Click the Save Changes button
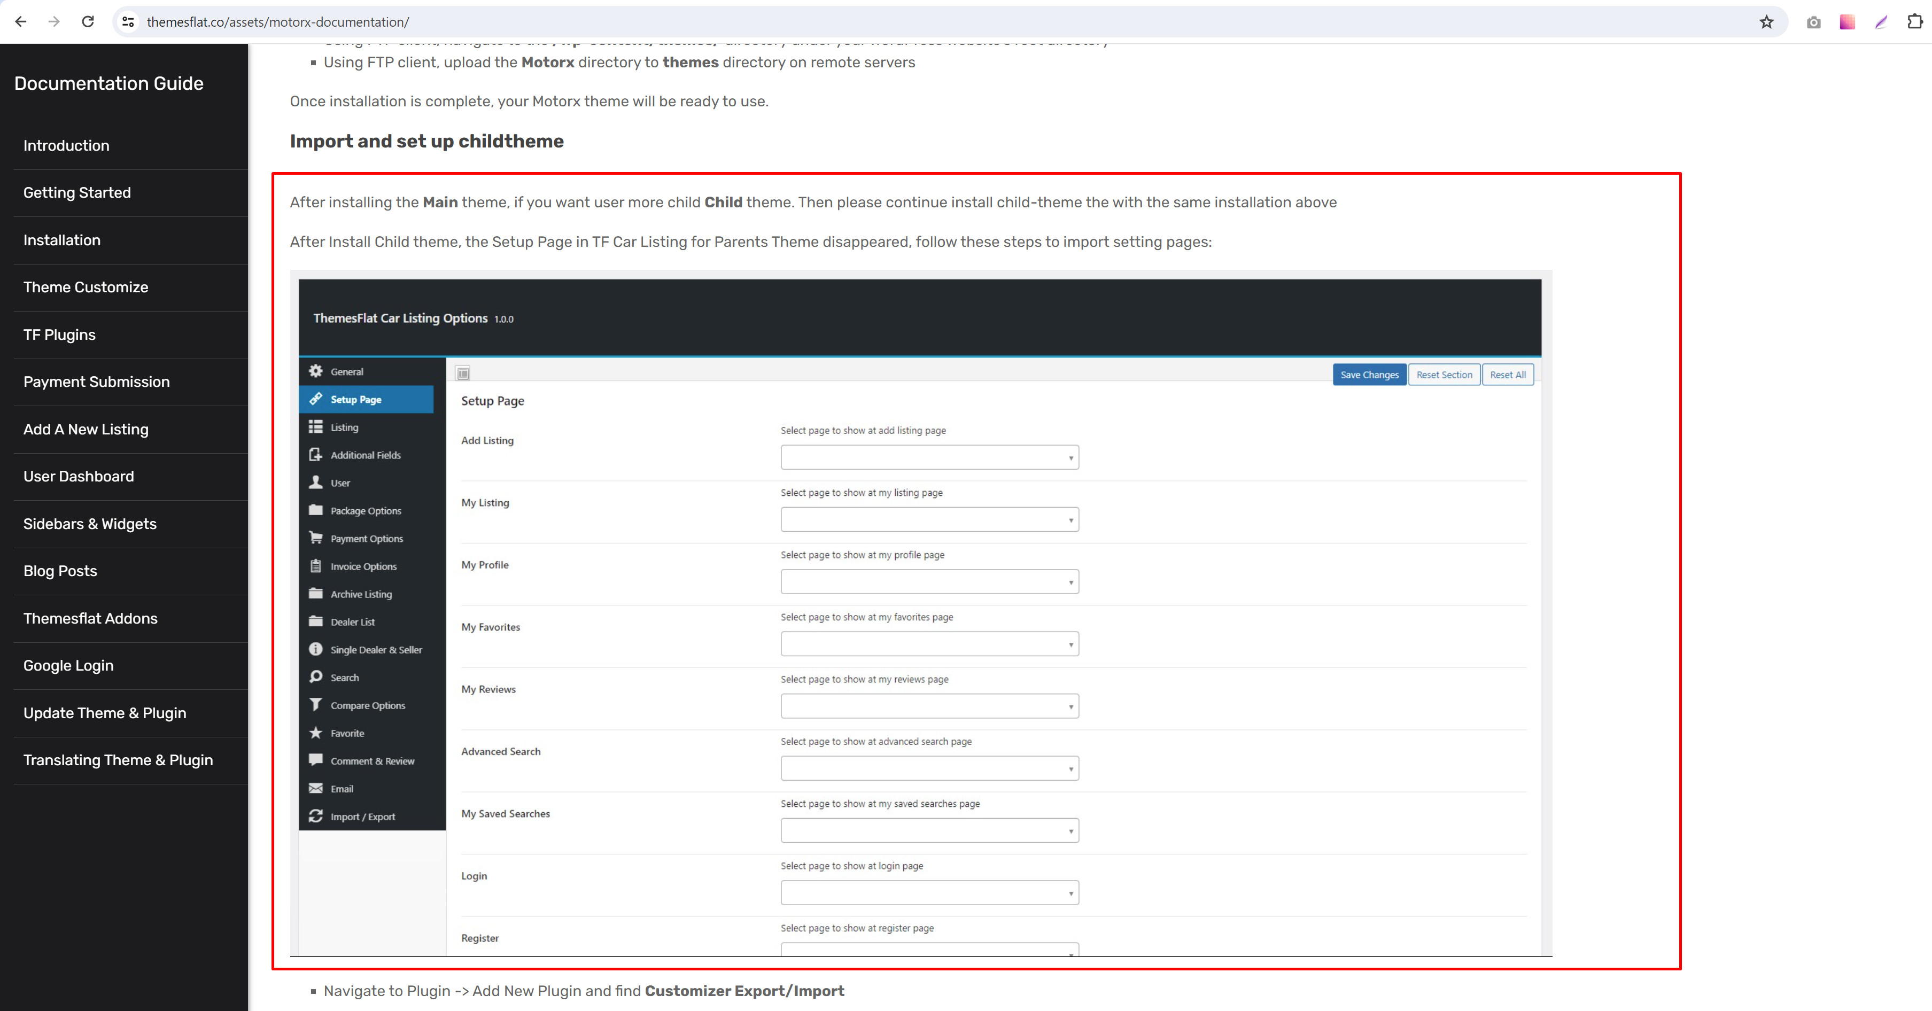Screen dimensions: 1932x1011 (x=1369, y=374)
